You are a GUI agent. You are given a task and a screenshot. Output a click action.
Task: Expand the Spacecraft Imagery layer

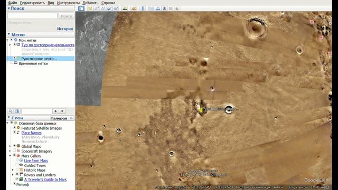pos(10,151)
